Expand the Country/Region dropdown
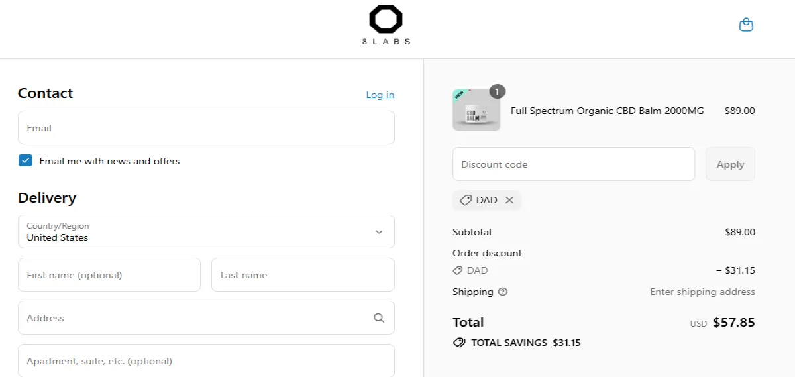The width and height of the screenshot is (795, 377). pyautogui.click(x=206, y=232)
